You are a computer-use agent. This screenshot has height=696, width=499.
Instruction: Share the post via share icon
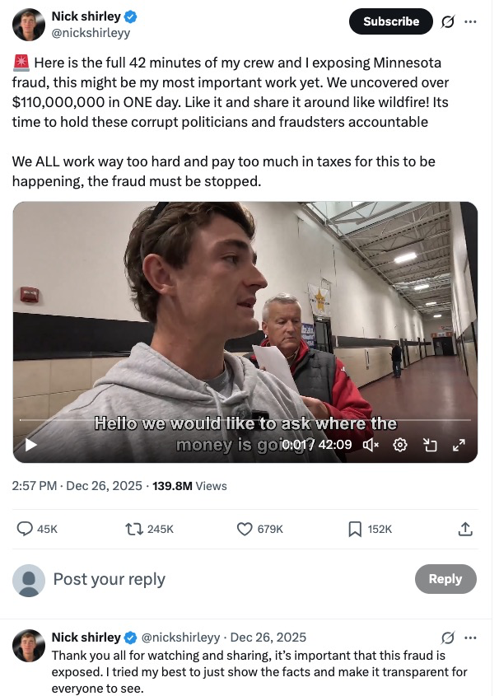click(x=464, y=529)
